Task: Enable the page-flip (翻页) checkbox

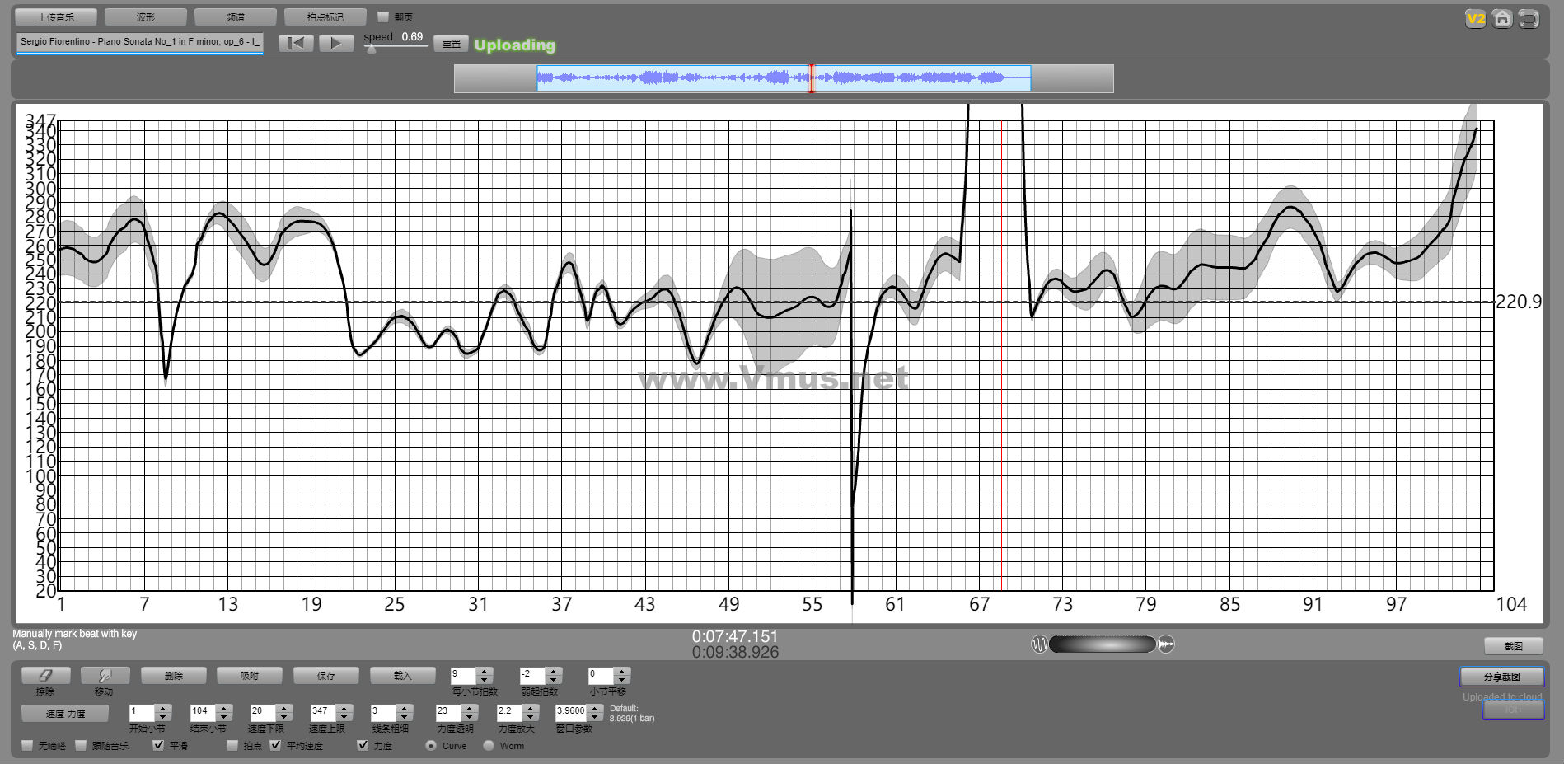Action: pyautogui.click(x=382, y=16)
